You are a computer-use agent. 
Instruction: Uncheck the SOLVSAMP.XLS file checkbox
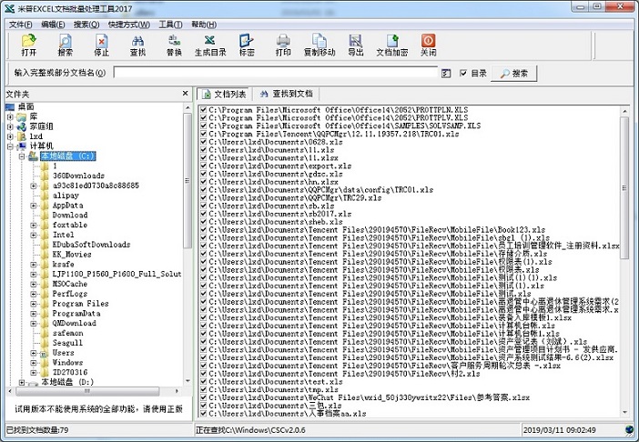click(204, 126)
